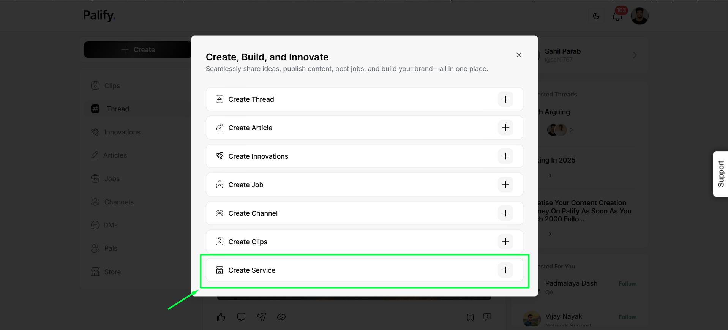
Task: Select the Create Innovations option
Action: (x=365, y=156)
